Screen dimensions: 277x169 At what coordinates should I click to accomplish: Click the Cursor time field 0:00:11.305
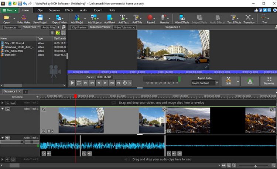(105, 77)
